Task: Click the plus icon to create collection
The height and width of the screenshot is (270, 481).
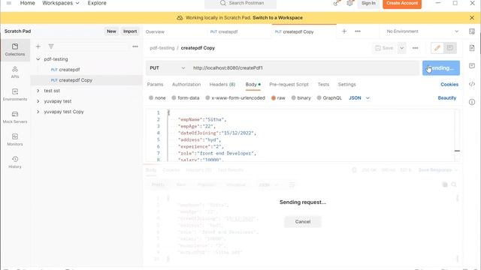Action: (38, 46)
